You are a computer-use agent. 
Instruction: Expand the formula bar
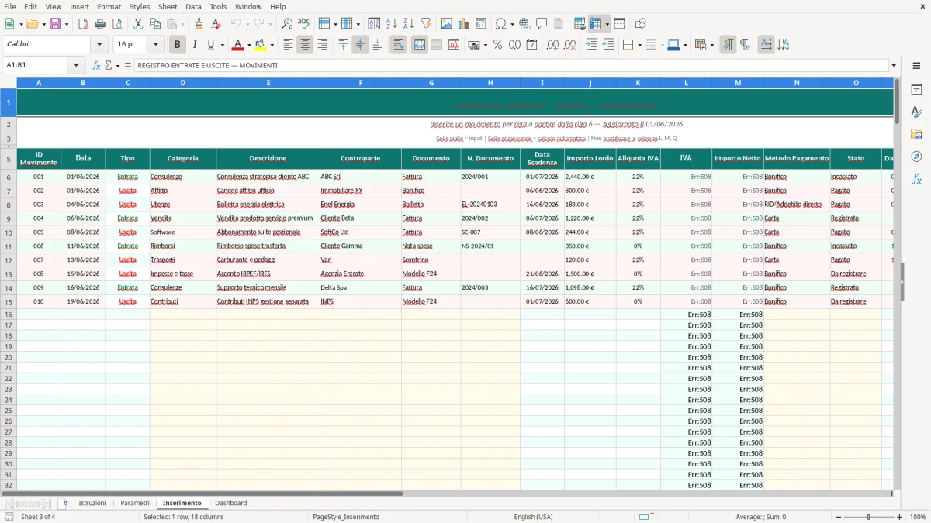(x=894, y=65)
